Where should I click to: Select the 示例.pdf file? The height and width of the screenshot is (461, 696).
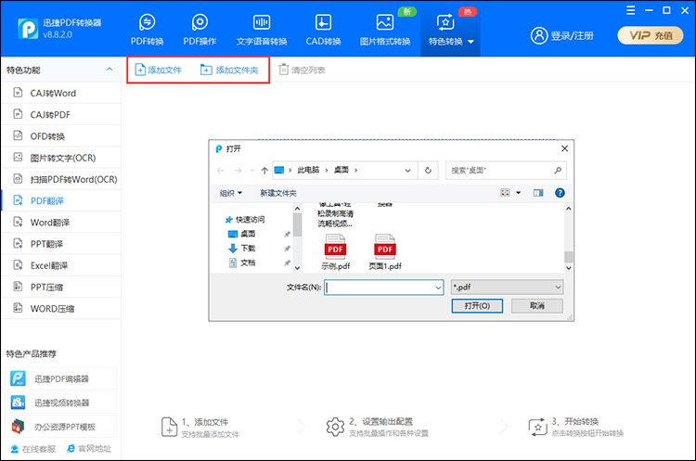pyautogui.click(x=336, y=252)
